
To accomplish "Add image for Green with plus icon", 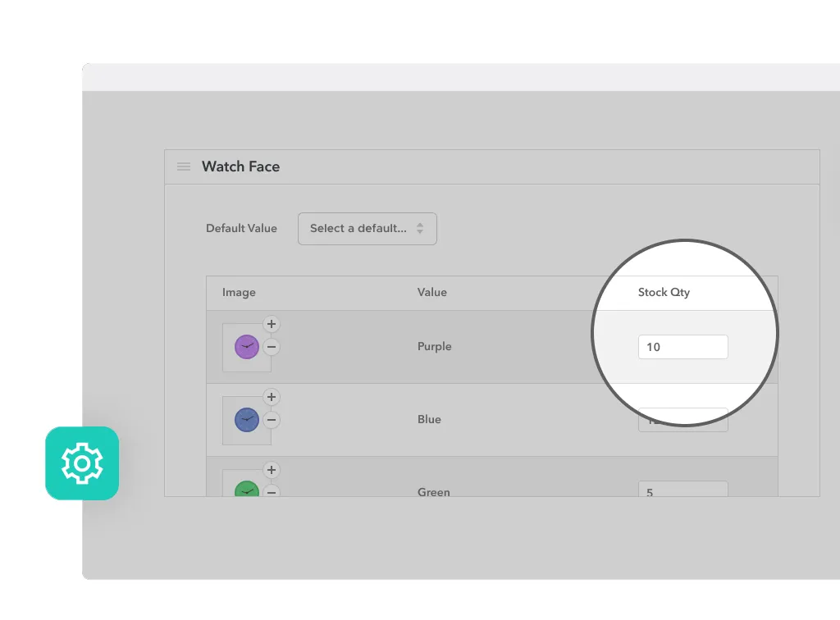I will pos(272,470).
